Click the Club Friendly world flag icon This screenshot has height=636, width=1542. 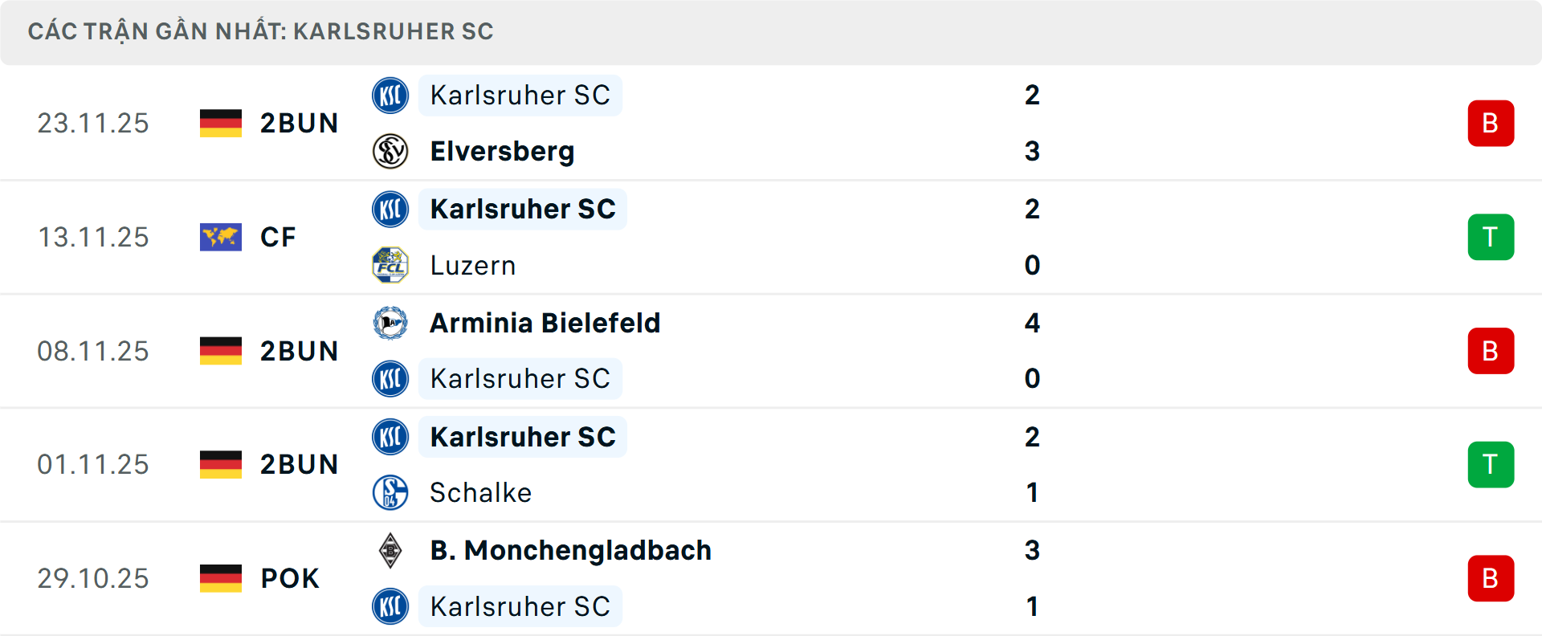point(221,237)
